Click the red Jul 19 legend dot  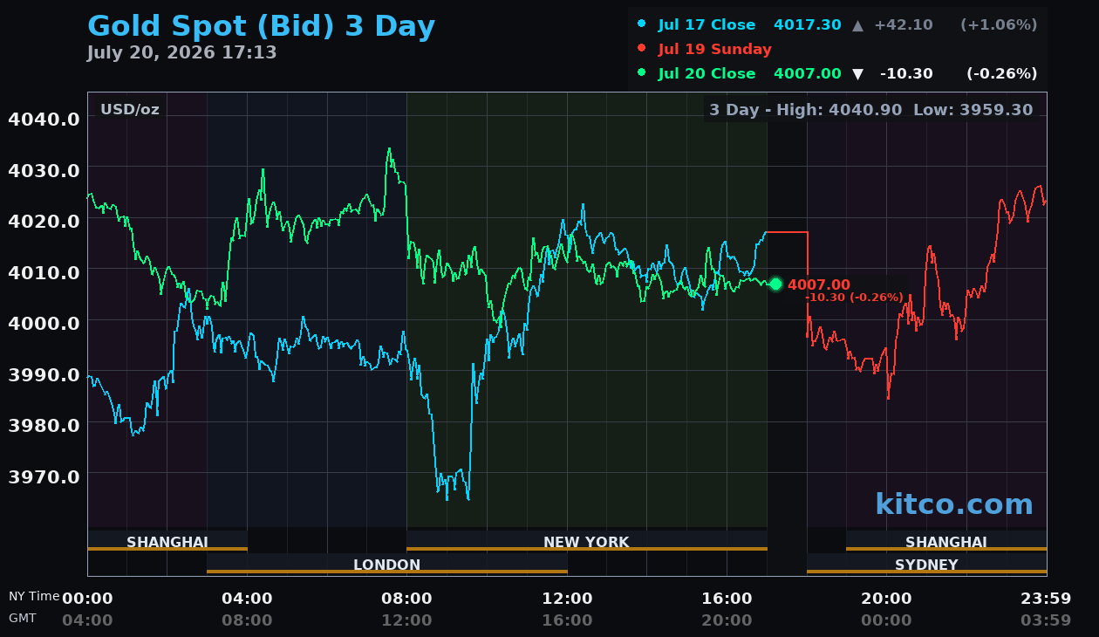[x=642, y=48]
